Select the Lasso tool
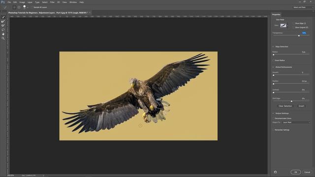315x177 pixels. coord(3,29)
